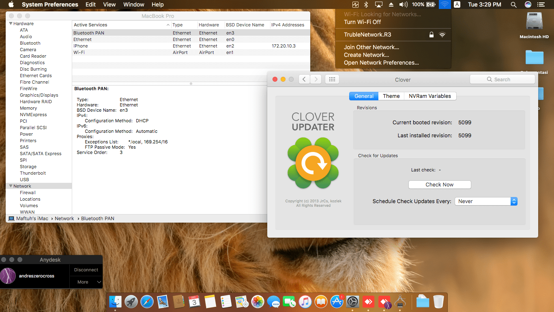Click the andreszerocross avatar in Anydesk
This screenshot has width=554, height=312.
tap(8, 276)
